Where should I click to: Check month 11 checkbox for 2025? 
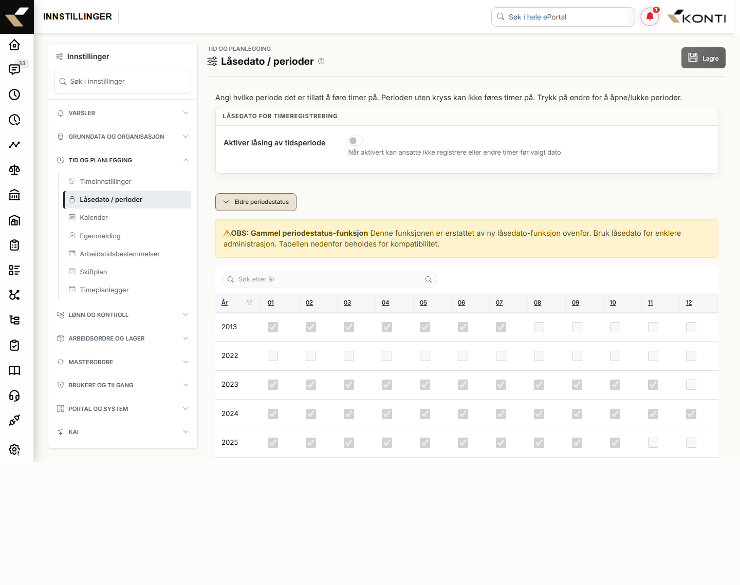click(653, 443)
